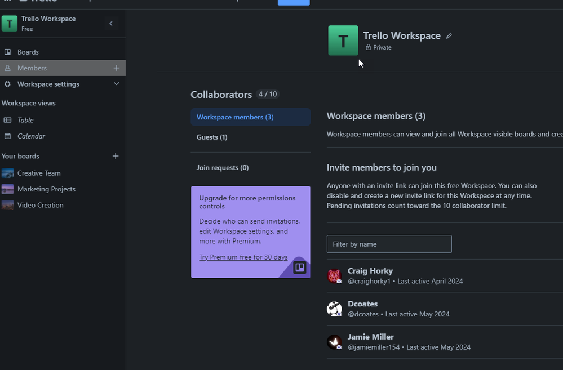Image resolution: width=563 pixels, height=370 pixels.
Task: Select the Join requests (0) tab
Action: (x=251, y=168)
